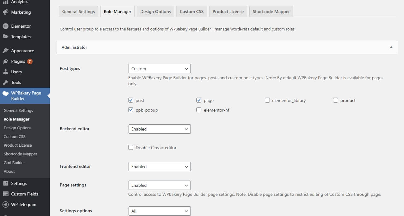Viewport: 404px width, 216px height.
Task: Click the Frontend editor label
Action: (x=75, y=166)
